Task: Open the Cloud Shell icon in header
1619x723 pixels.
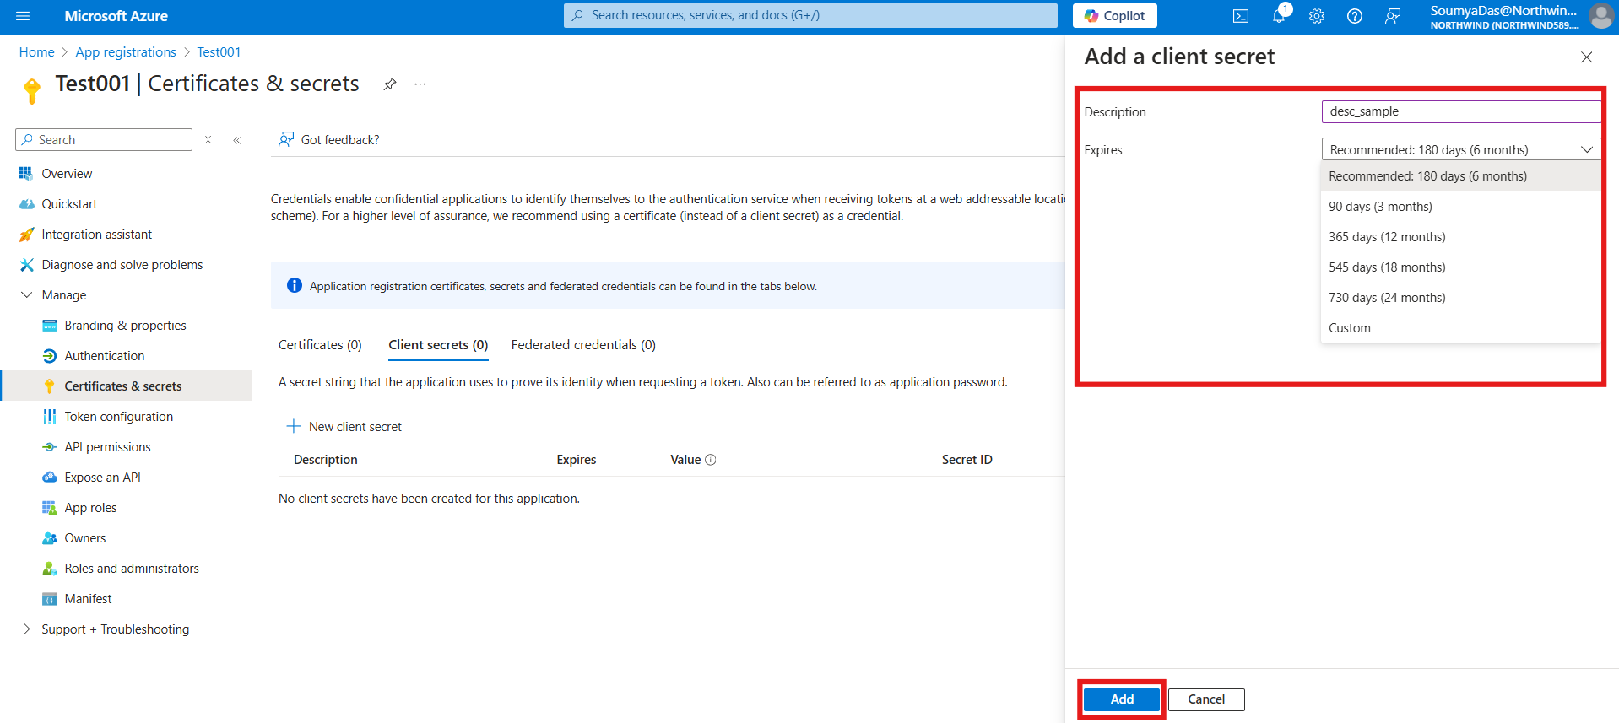Action: 1240,16
